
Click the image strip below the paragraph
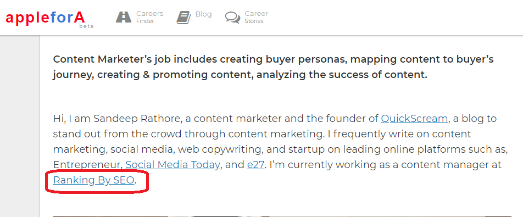(282, 216)
